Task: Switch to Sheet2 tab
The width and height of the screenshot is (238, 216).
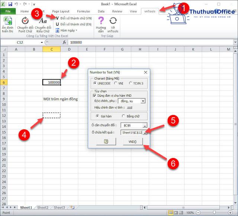Action: 43,207
